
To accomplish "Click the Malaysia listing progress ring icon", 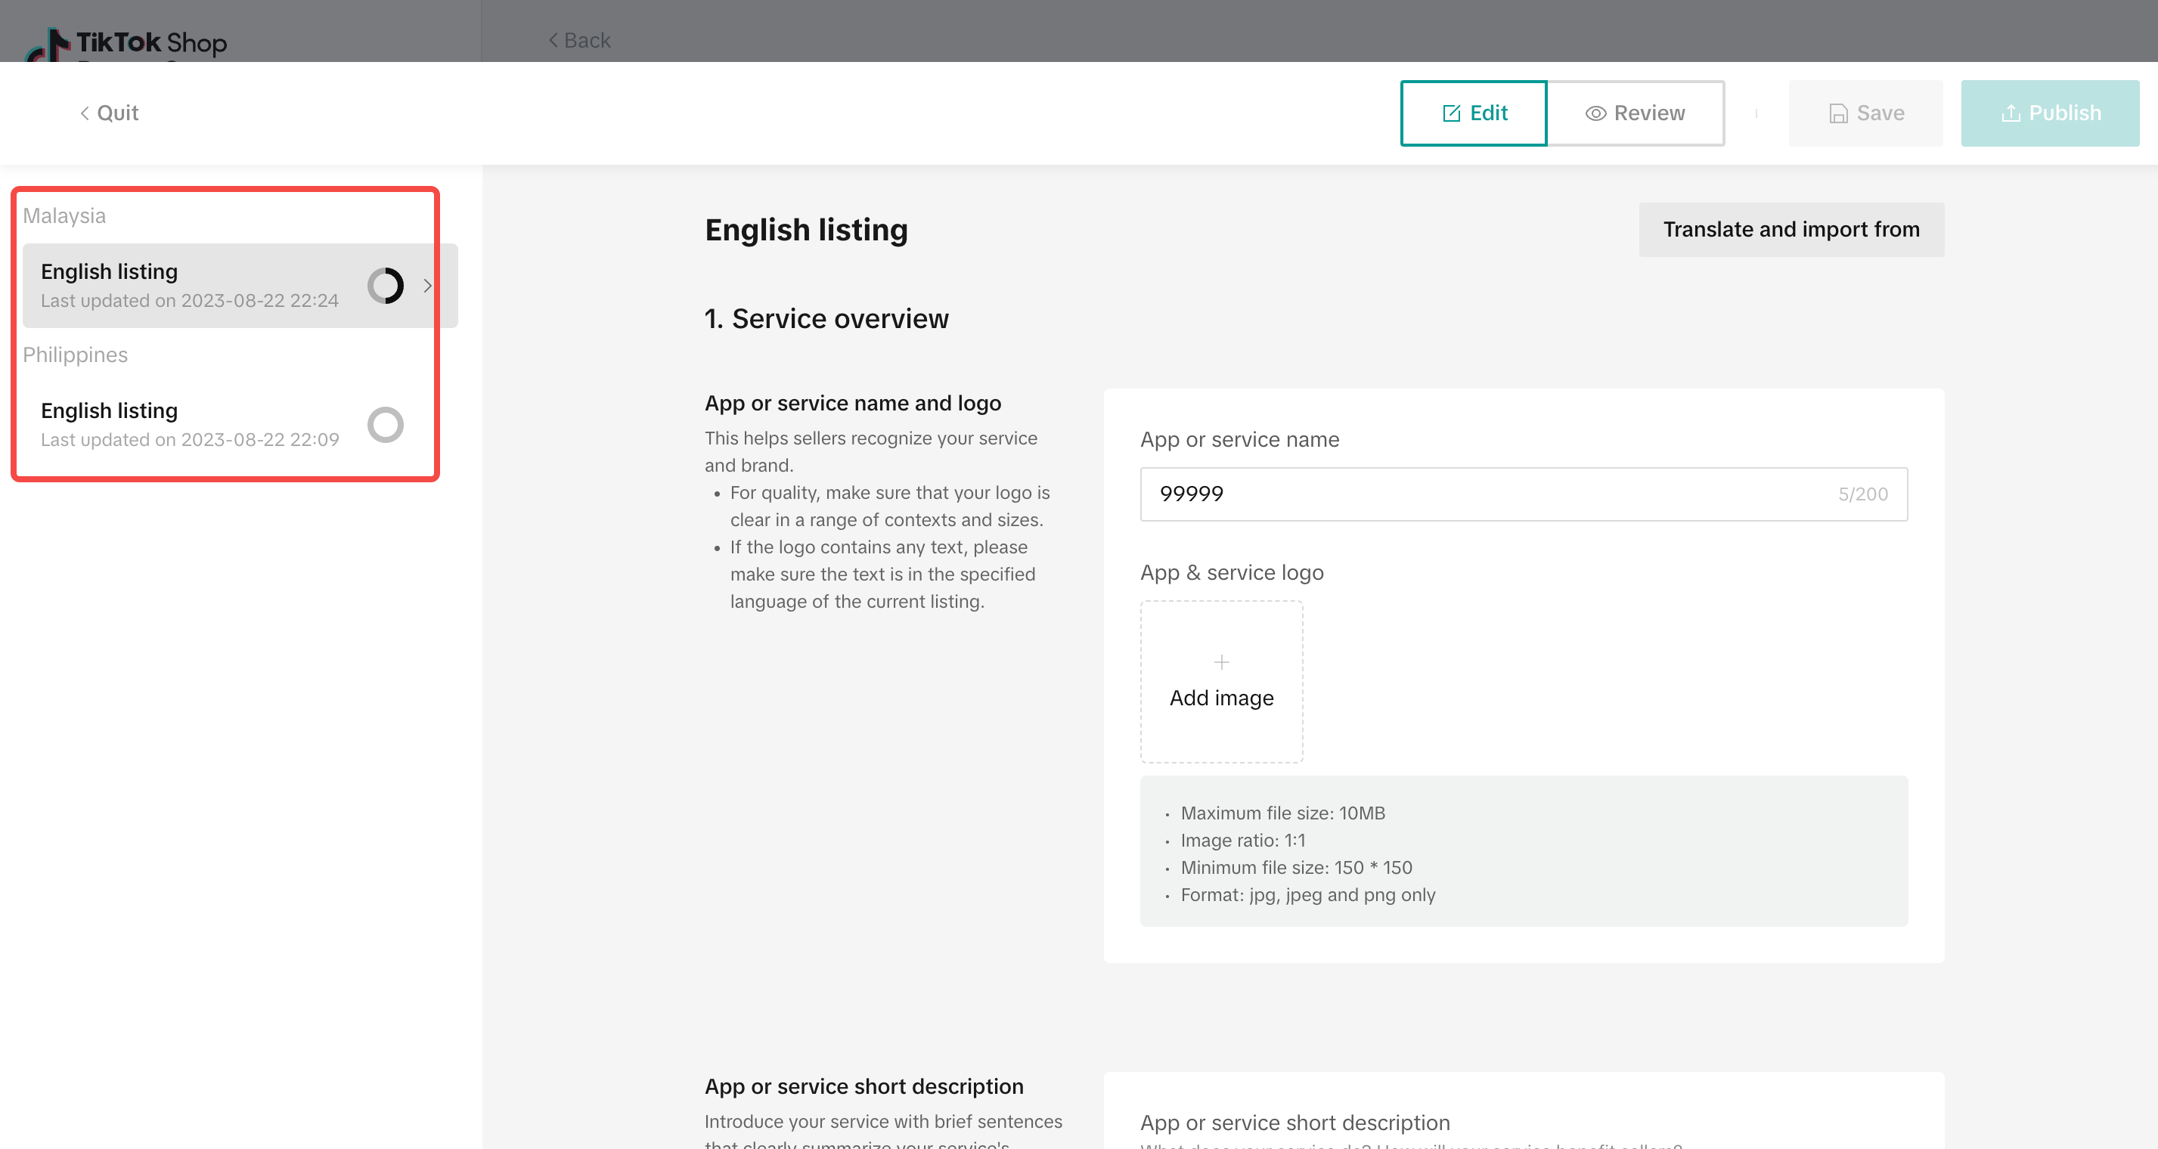I will 386,286.
